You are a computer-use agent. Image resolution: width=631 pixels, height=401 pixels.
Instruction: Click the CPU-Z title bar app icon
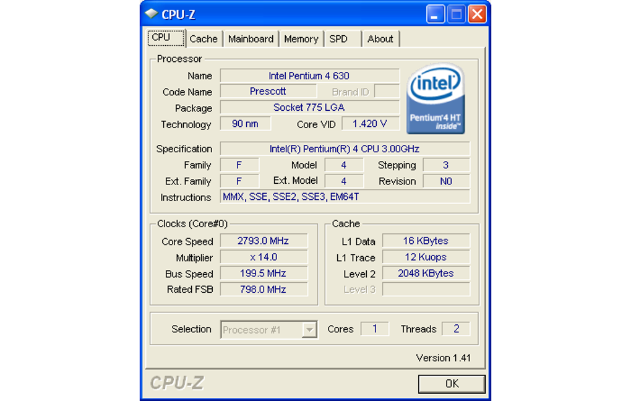(152, 14)
